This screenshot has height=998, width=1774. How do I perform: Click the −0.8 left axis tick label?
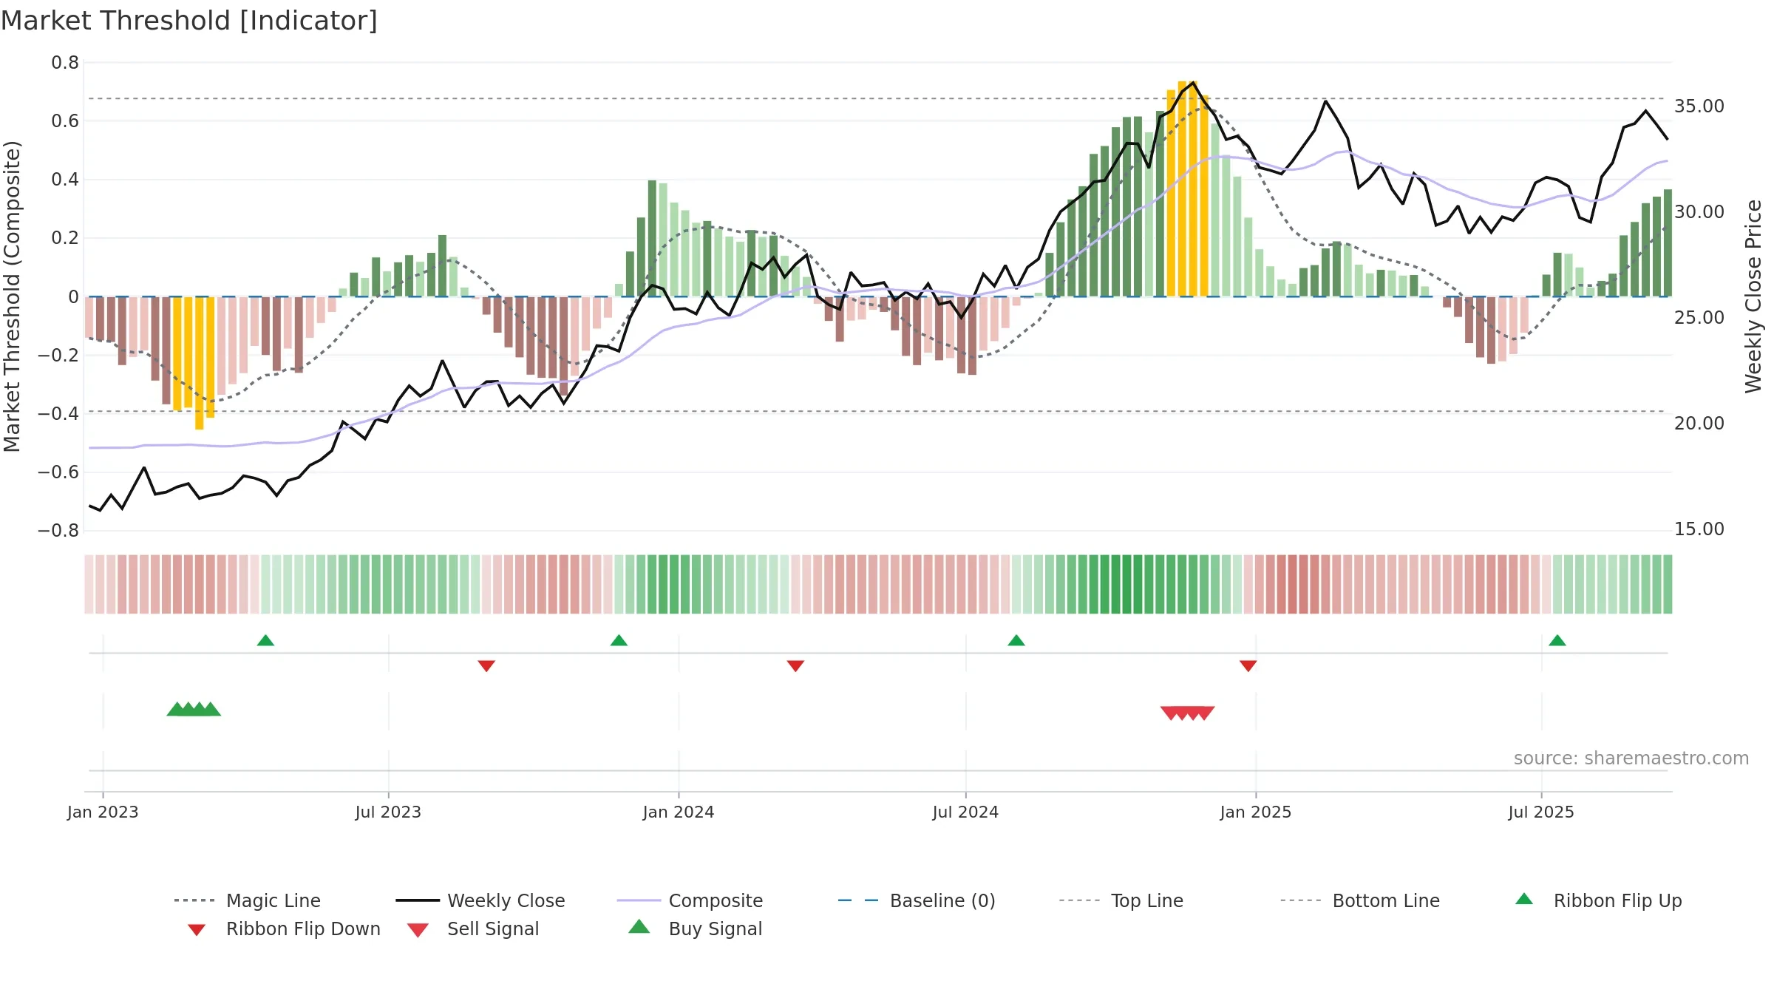point(58,531)
